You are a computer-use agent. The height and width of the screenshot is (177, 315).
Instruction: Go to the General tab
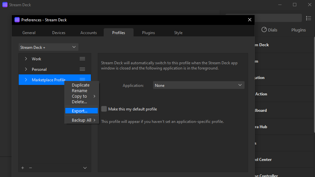click(29, 32)
